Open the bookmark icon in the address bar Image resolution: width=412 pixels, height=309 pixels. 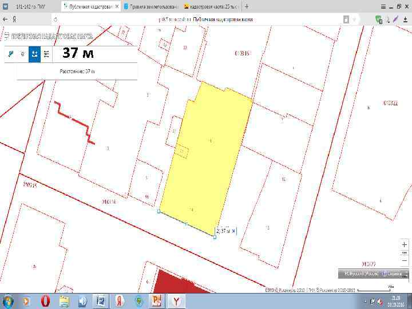(346, 19)
